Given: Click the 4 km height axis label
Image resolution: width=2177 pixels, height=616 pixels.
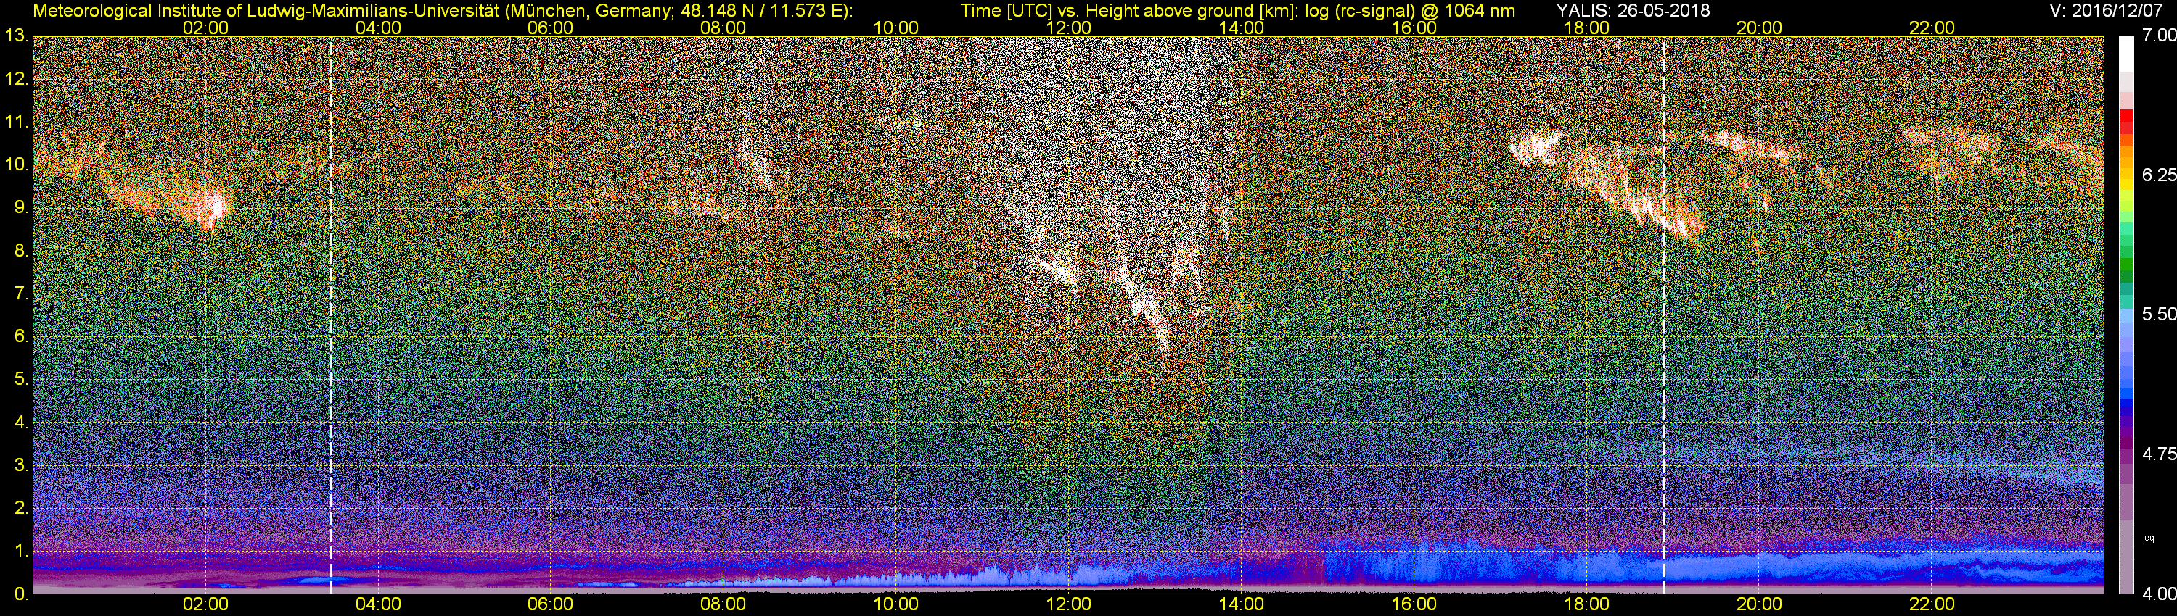Looking at the screenshot, I should click(x=20, y=423).
